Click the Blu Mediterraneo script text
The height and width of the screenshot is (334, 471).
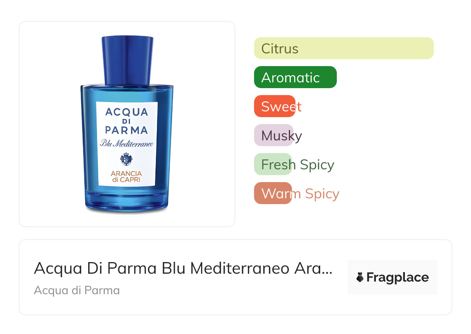click(127, 143)
